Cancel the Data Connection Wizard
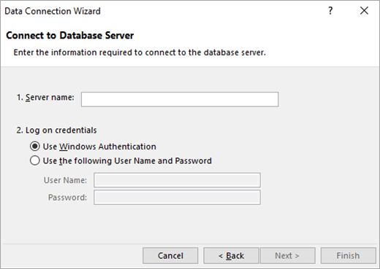The width and height of the screenshot is (380, 269). click(170, 256)
